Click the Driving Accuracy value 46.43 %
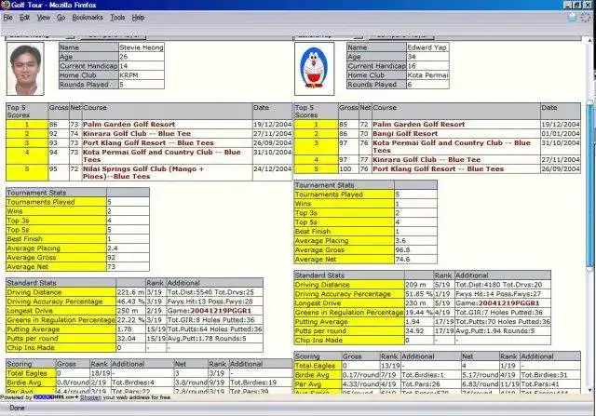The image size is (596, 416). [130, 302]
